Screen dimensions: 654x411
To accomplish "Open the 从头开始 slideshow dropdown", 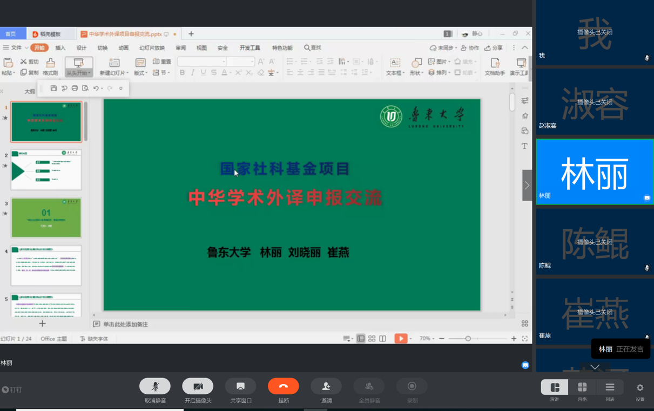I will 79,73.
